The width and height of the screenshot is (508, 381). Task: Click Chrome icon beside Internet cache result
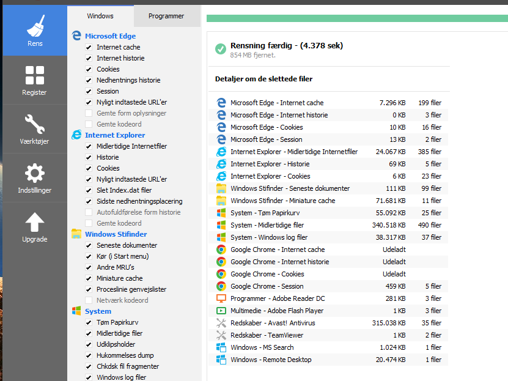coord(221,250)
